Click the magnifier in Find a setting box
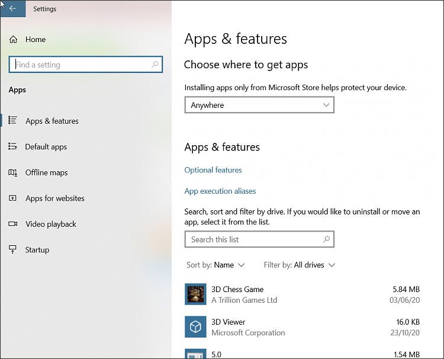The width and height of the screenshot is (444, 359). tap(155, 65)
